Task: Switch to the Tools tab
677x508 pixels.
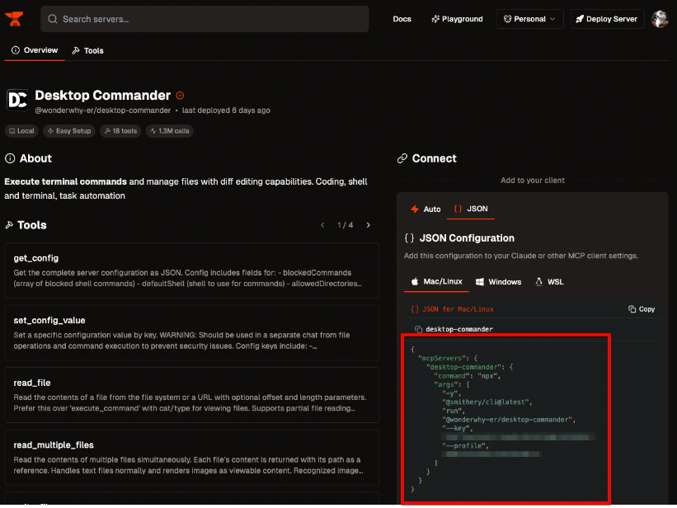Action: click(x=87, y=50)
